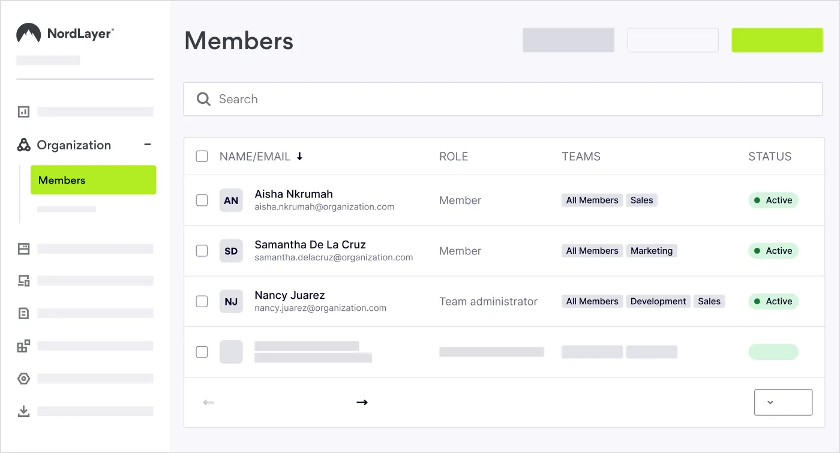
Task: Click All Members tag in Aisha's row
Action: (592, 200)
